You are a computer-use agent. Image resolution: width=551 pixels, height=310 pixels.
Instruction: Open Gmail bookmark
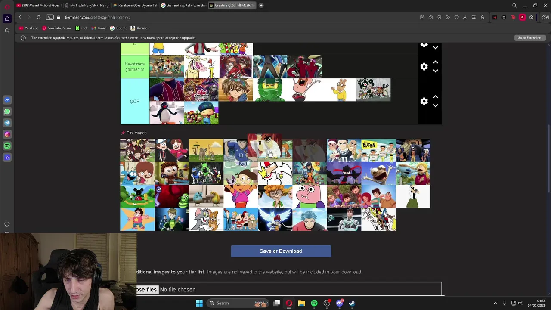[99, 28]
